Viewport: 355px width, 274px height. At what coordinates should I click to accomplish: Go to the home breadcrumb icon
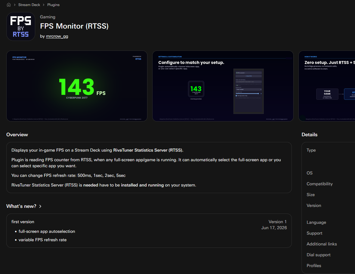point(9,5)
